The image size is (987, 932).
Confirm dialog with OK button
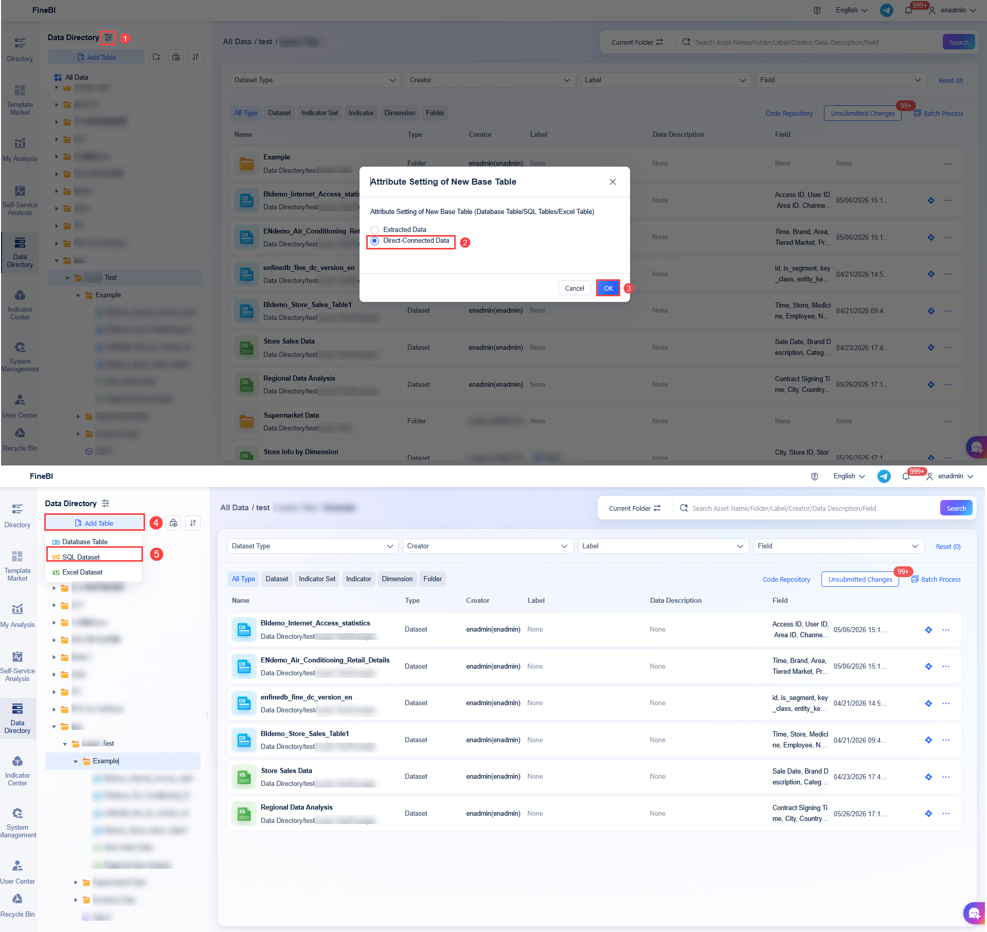608,288
